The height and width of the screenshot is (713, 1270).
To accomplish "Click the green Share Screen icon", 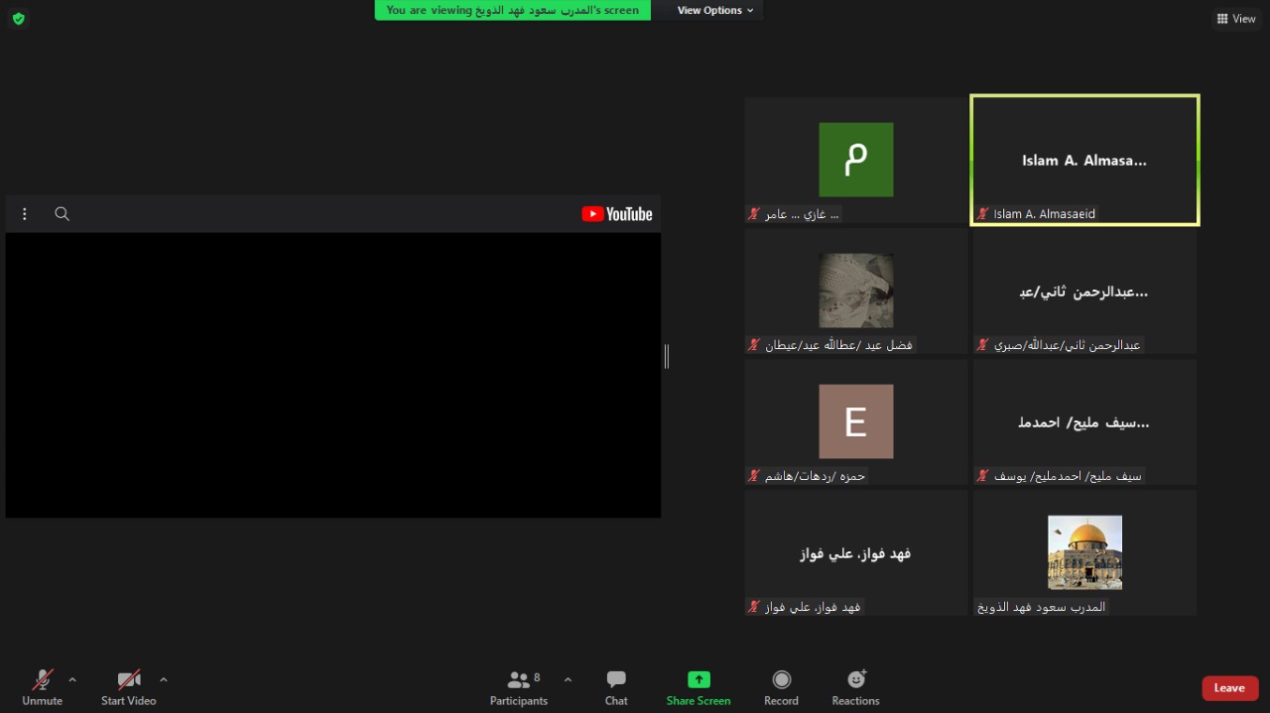I will pyautogui.click(x=698, y=680).
